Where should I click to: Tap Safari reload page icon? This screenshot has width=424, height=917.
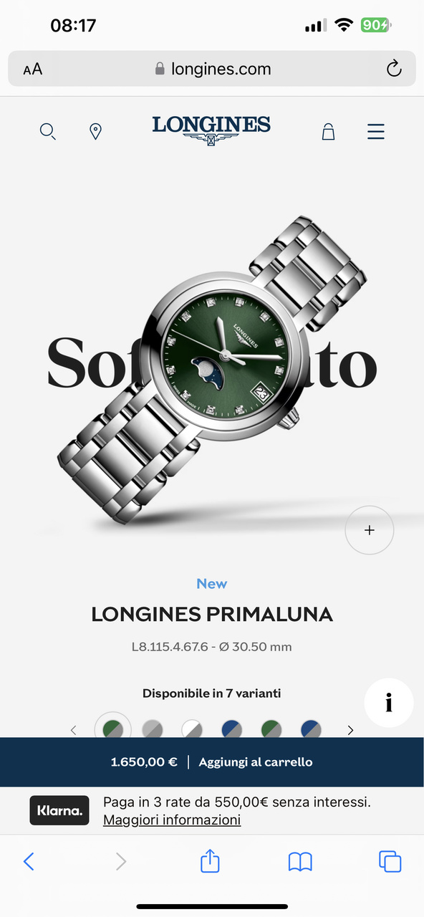[x=393, y=69]
